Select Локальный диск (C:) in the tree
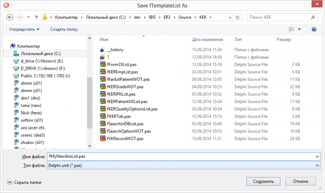The height and width of the screenshot is (193, 325). (x=41, y=54)
